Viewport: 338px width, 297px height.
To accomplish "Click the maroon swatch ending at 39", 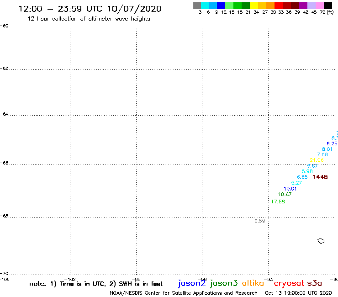I will (x=295, y=5).
